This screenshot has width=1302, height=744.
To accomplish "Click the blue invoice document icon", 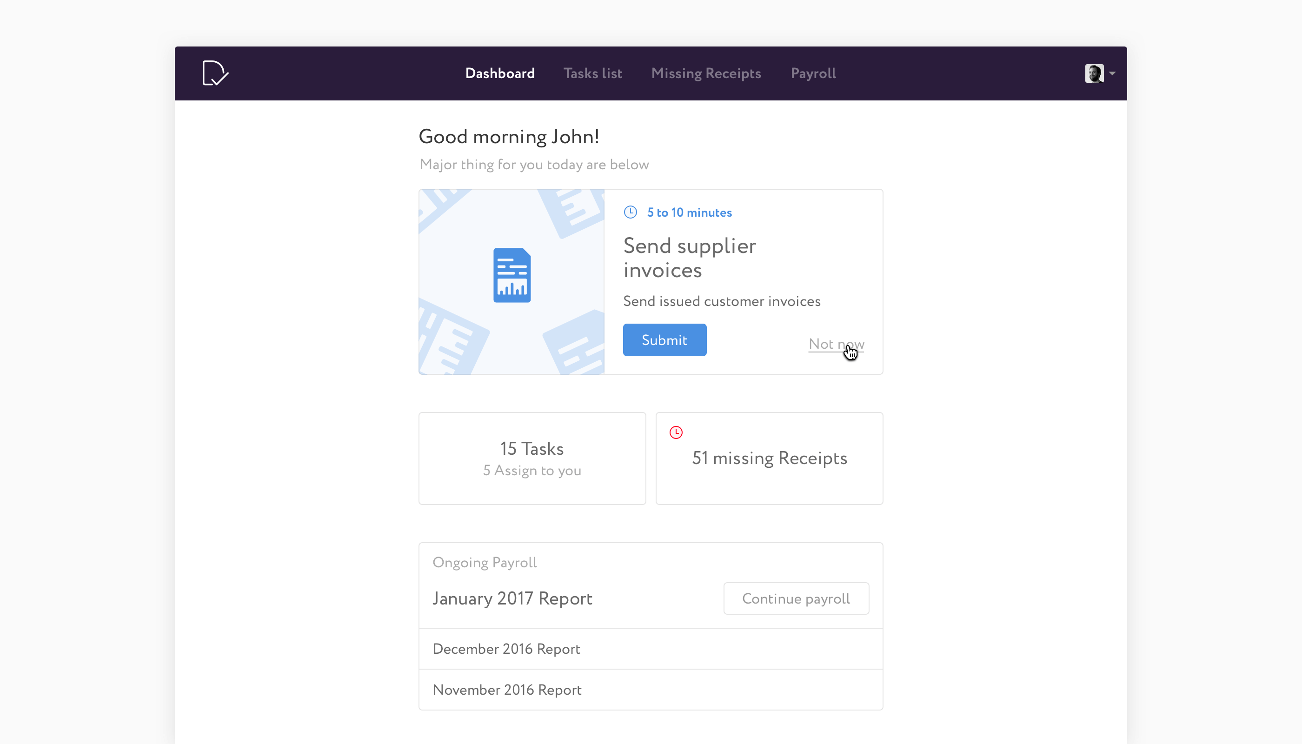I will tap(511, 275).
